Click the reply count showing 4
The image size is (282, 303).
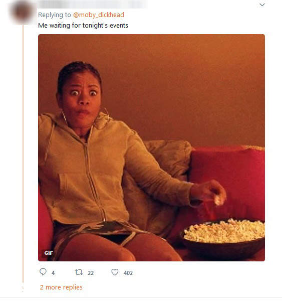[53, 273]
